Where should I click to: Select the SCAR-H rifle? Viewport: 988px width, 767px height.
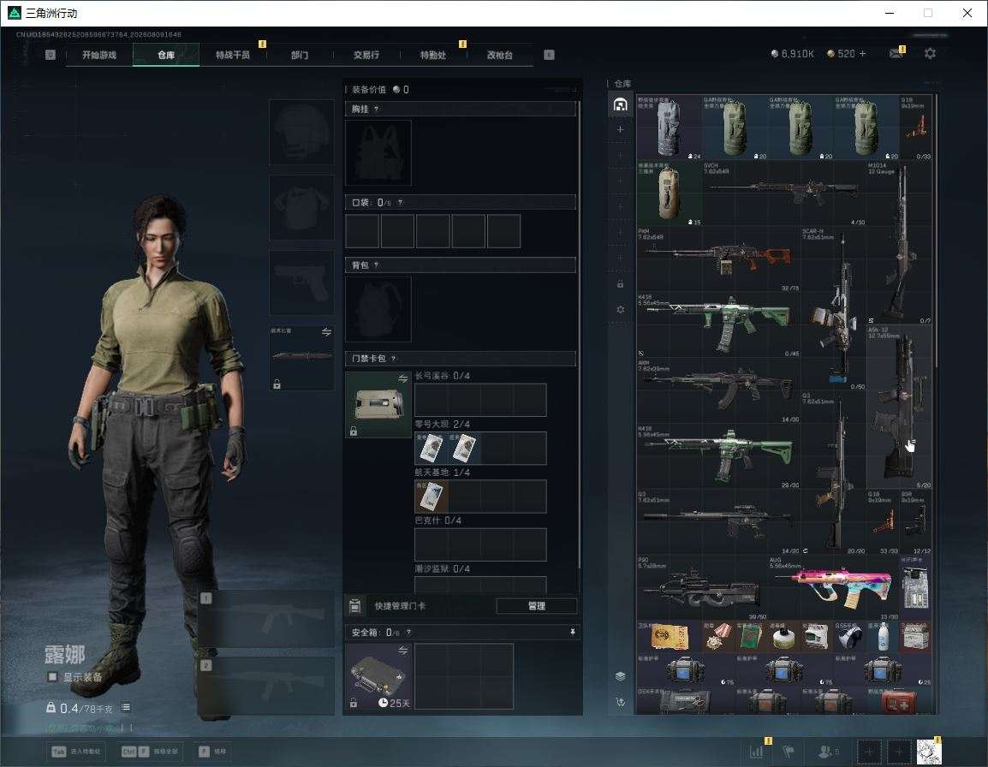833,308
